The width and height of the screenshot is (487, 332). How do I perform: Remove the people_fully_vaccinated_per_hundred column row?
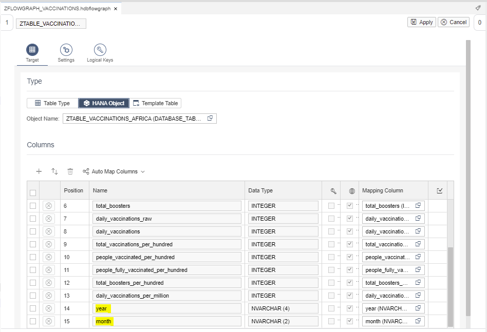pos(49,270)
